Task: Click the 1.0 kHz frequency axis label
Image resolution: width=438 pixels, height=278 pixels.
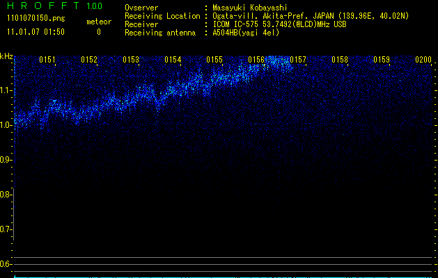Action: click(x=6, y=125)
